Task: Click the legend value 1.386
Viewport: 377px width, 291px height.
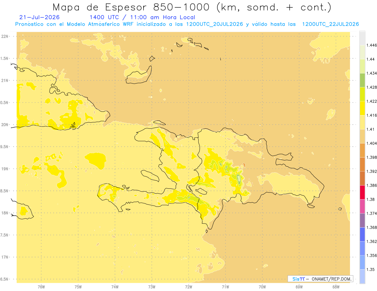Action: [372, 185]
